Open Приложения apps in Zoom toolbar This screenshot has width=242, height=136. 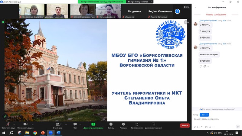tap(137, 125)
